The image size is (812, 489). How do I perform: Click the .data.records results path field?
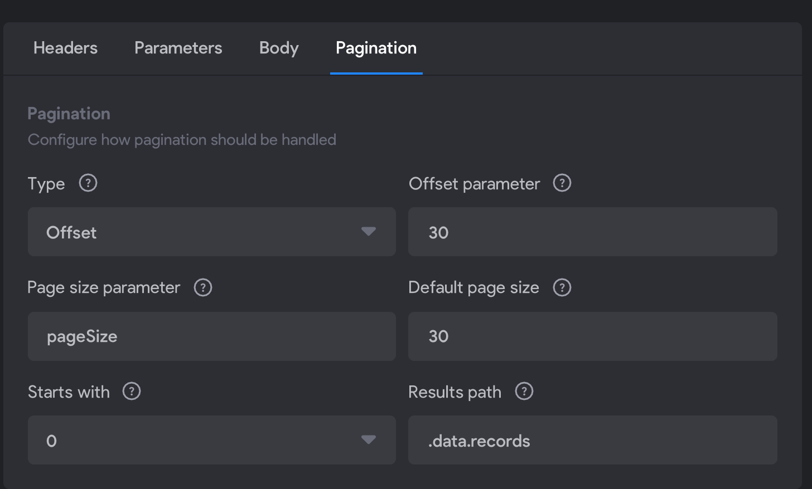(593, 440)
